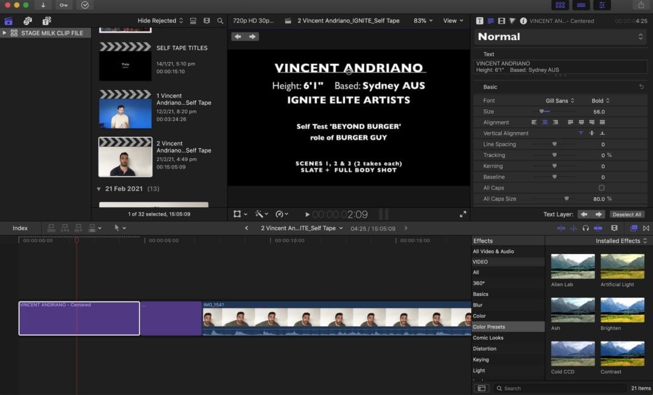Enable the All Caps checkbox
Viewport: 653px width, 395px height.
601,188
